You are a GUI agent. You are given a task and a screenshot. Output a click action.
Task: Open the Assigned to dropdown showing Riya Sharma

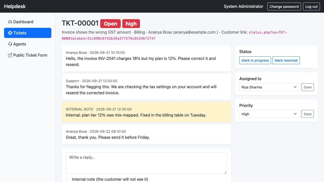[x=270, y=87]
